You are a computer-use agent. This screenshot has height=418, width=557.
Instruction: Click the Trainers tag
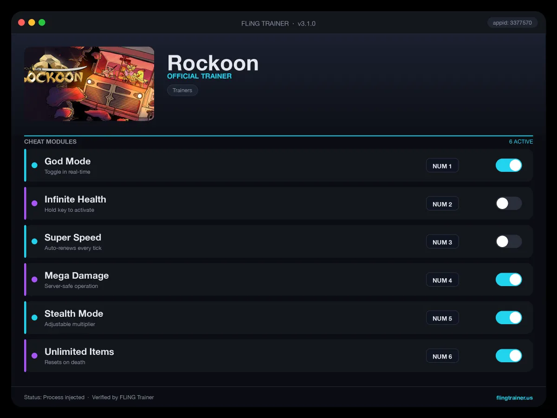(x=182, y=90)
